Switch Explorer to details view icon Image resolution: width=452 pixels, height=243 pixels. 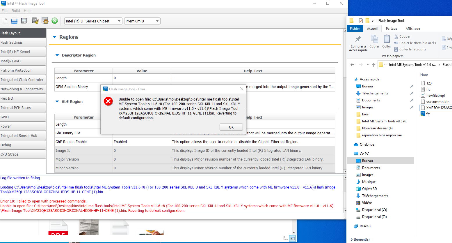point(286,238)
